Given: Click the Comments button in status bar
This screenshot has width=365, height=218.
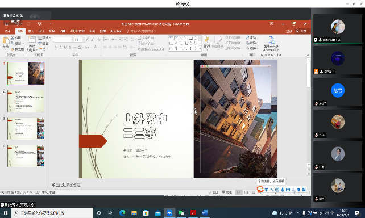Looking at the screenshot, I should [227, 192].
